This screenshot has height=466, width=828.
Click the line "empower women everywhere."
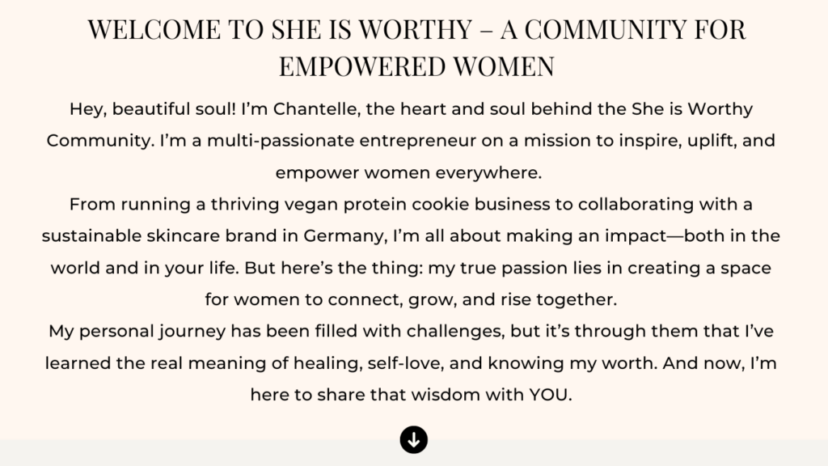click(x=413, y=172)
